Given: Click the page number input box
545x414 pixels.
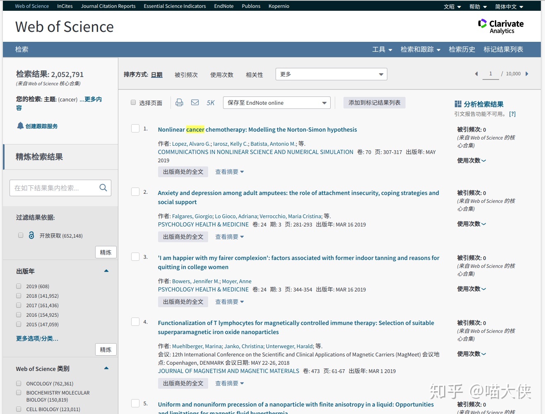Looking at the screenshot, I should [x=491, y=74].
